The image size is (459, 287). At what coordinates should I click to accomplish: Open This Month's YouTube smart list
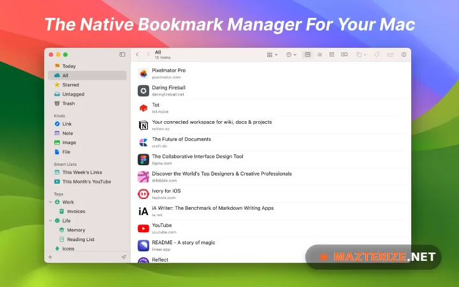[87, 182]
